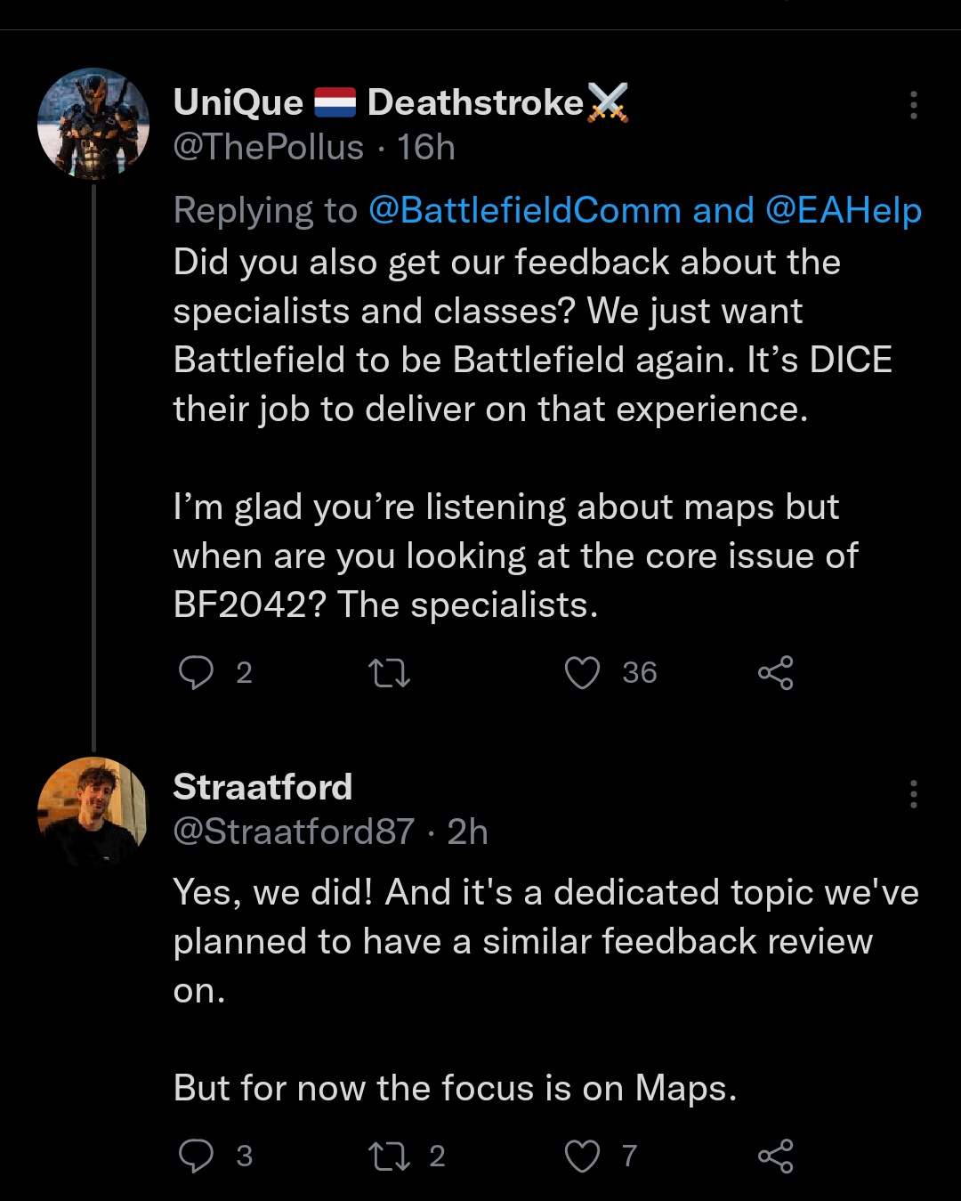Go to the @ThePollus handle
This screenshot has width=961, height=1201.
tap(269, 148)
